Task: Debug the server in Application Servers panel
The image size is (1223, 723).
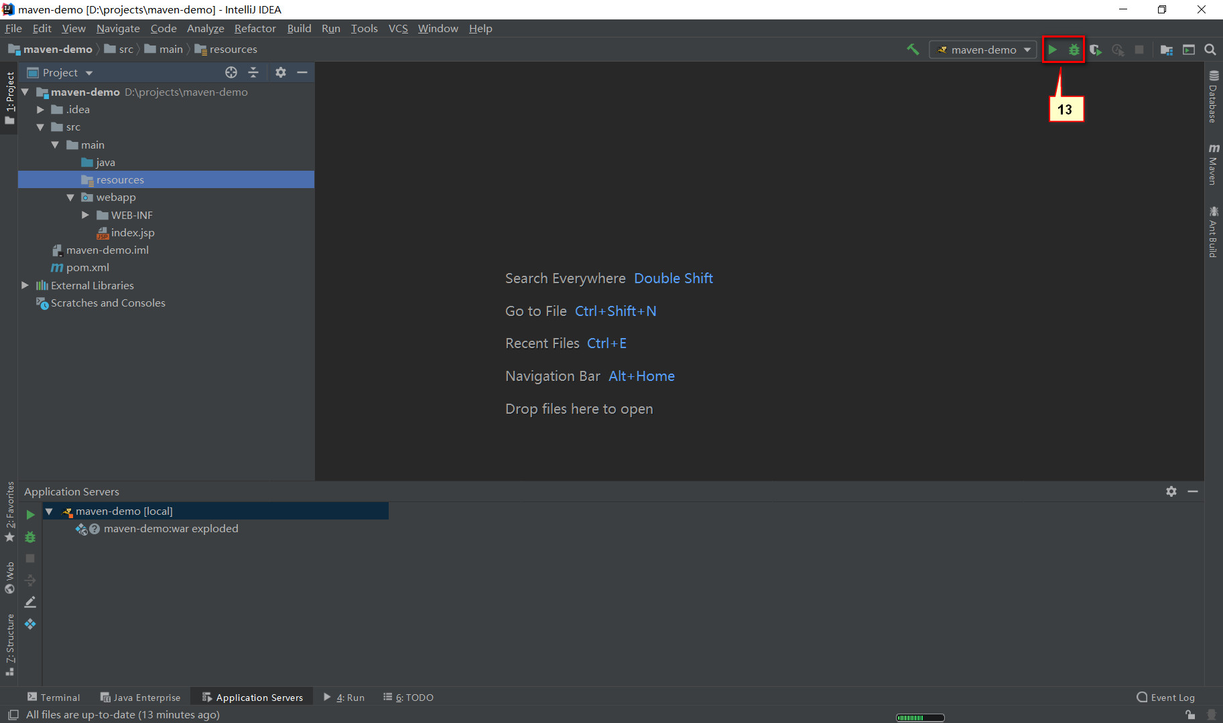Action: coord(30,537)
